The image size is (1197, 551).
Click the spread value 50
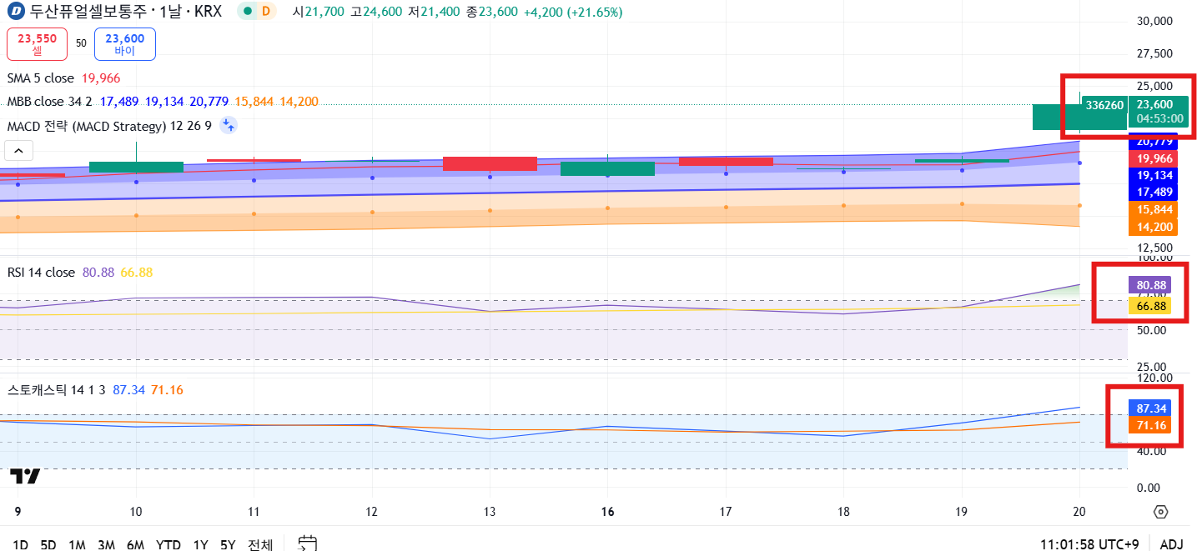[81, 43]
